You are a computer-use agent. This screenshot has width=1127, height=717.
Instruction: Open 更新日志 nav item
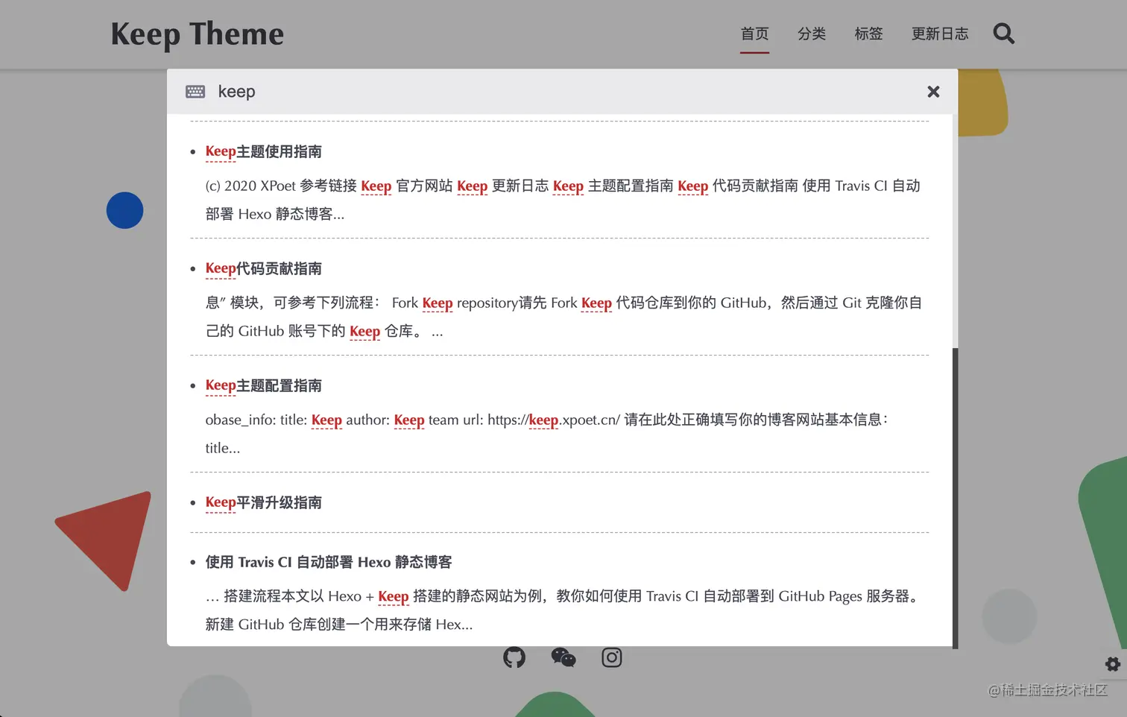click(940, 34)
